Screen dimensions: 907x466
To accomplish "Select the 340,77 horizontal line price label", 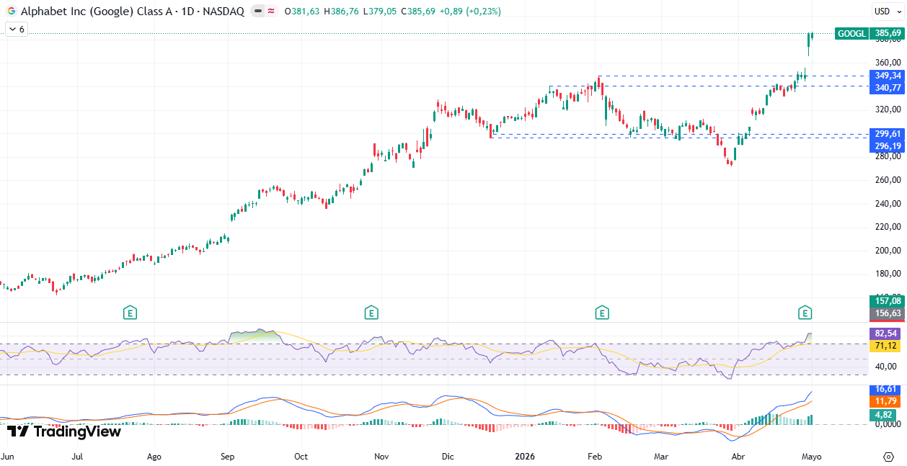I will [x=888, y=88].
